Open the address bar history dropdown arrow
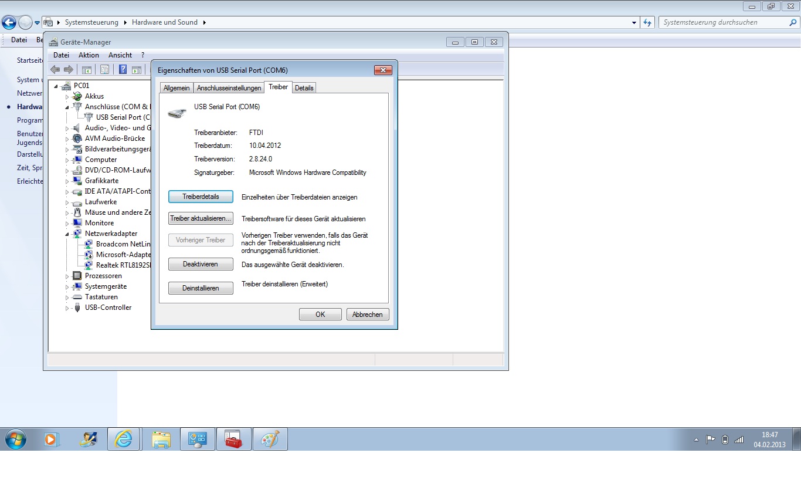Screen dimensions: 801x500 (634, 22)
